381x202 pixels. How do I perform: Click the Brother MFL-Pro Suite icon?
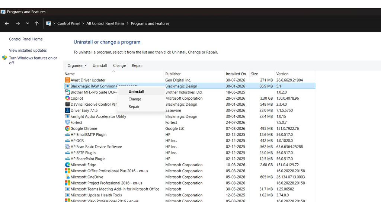68,92
